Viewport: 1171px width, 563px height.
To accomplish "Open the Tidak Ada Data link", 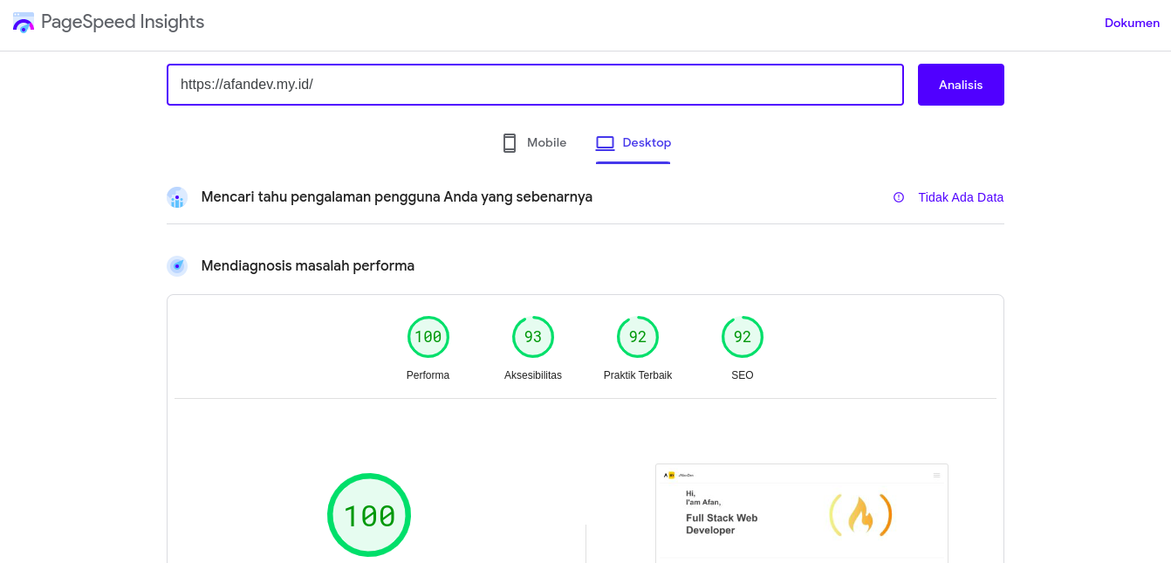I will point(961,197).
